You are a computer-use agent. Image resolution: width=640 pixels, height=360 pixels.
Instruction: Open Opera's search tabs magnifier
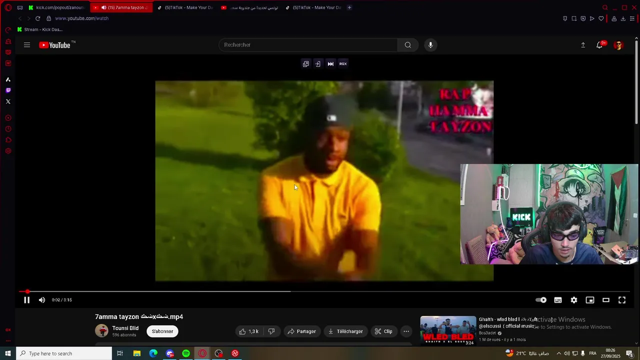[605, 7]
